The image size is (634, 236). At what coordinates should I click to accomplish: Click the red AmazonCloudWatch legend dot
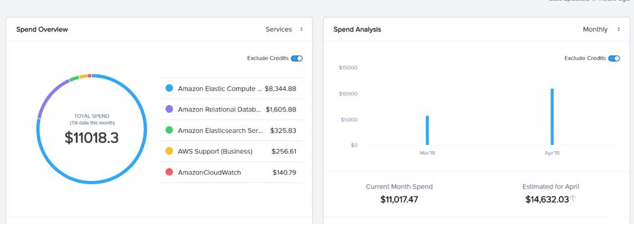(169, 172)
